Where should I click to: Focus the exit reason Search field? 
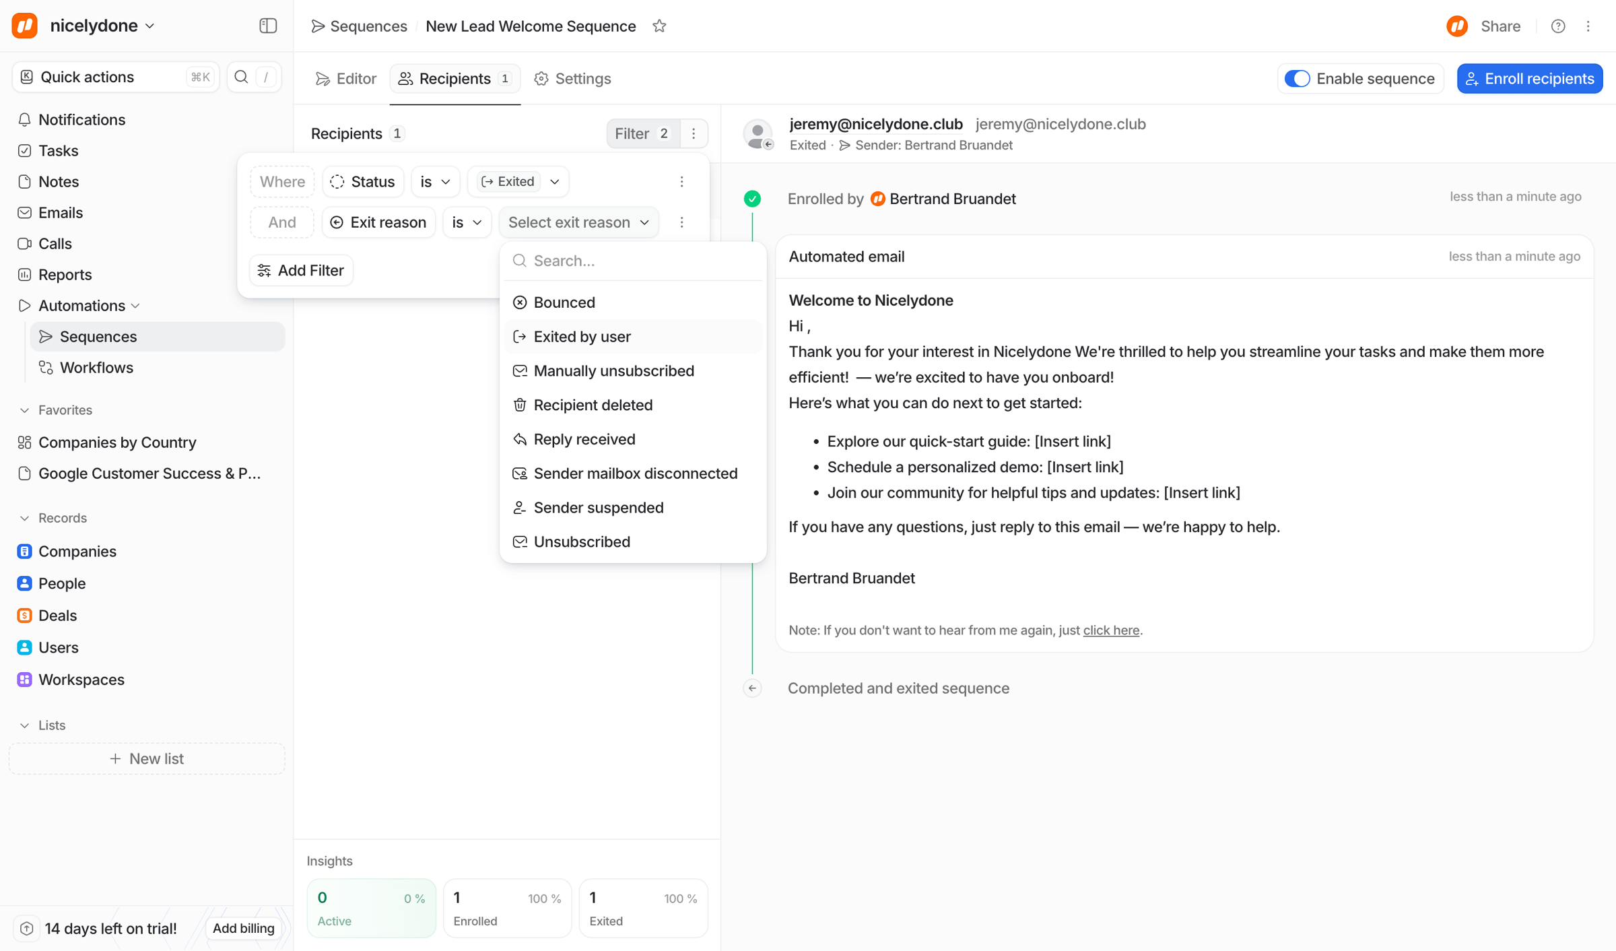633,261
